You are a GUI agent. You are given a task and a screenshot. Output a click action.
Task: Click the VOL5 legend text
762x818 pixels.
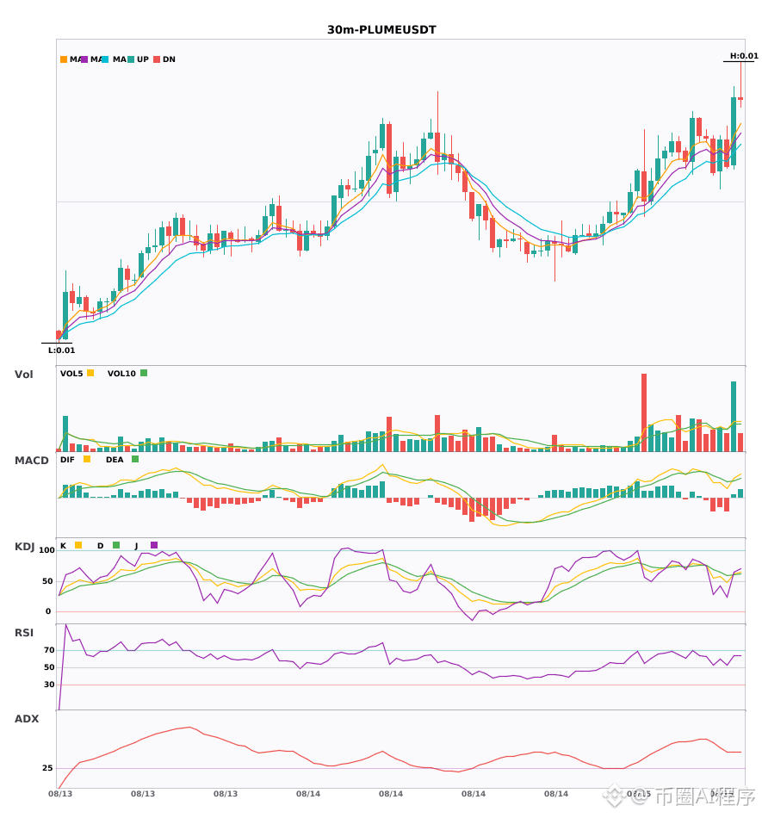click(x=71, y=374)
